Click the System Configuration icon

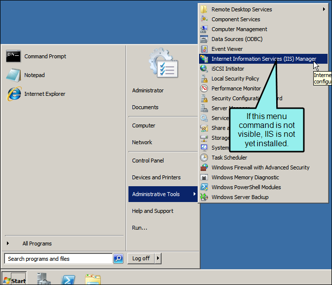[204, 148]
